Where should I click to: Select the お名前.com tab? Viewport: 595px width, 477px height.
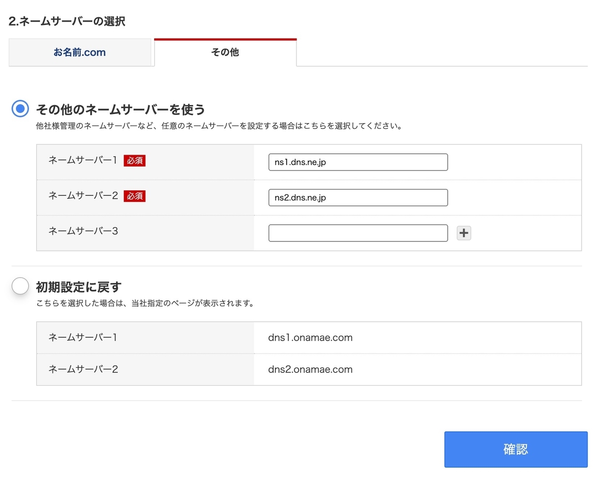80,52
